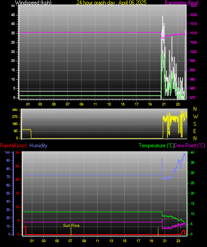Click the "Barometer (hpa)" axis title

[x=182, y=3]
